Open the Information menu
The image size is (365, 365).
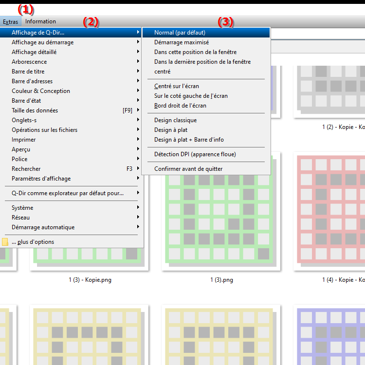(x=40, y=21)
